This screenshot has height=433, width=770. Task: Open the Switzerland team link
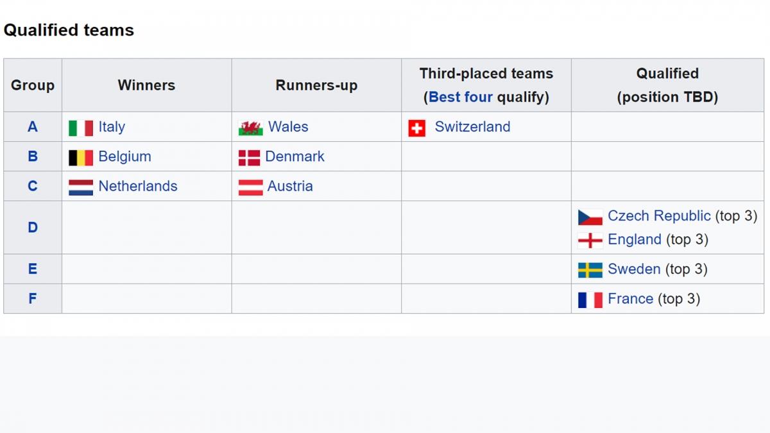pyautogui.click(x=473, y=127)
